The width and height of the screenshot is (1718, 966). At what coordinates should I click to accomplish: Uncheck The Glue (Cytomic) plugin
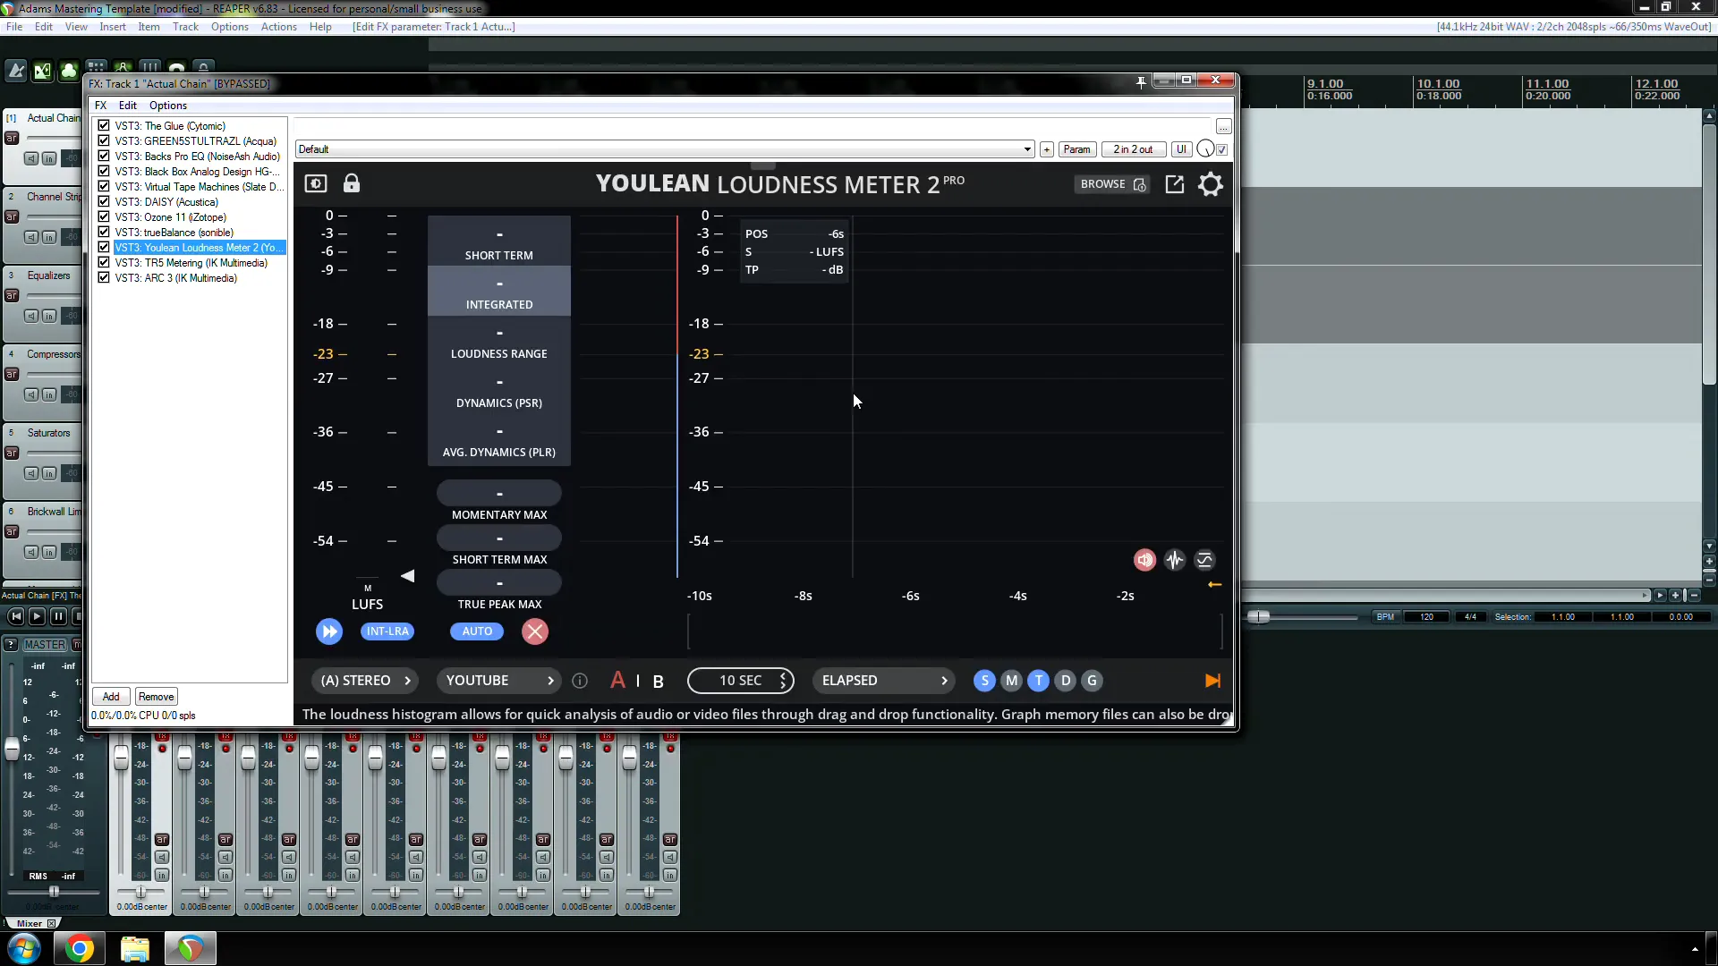(104, 126)
